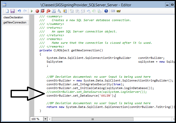Viewport: 176px width, 123px height.
Task: Click the Find magnifier icon in toolbar
Action: [x=59, y=11]
